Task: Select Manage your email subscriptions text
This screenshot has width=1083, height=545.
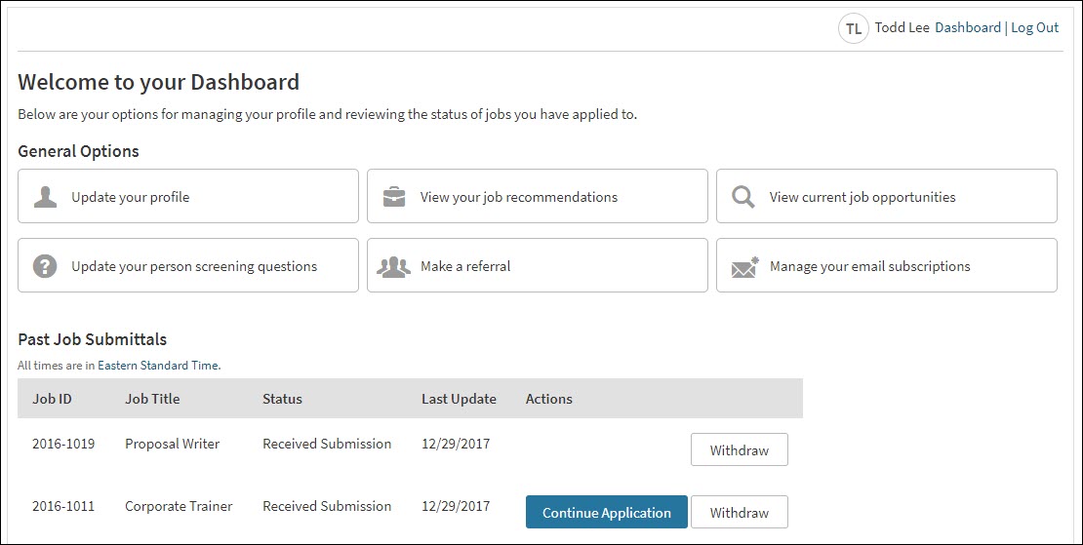Action: tap(869, 266)
